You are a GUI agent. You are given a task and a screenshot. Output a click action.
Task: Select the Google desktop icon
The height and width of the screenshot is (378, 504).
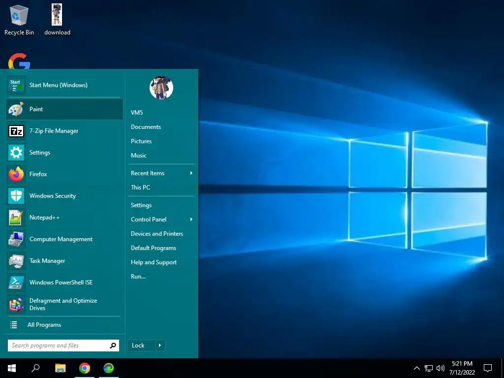click(19, 61)
